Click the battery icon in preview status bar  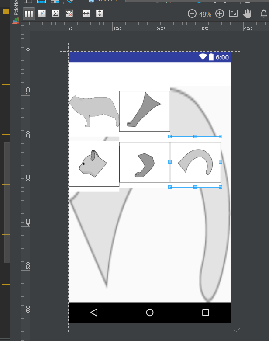pos(211,57)
